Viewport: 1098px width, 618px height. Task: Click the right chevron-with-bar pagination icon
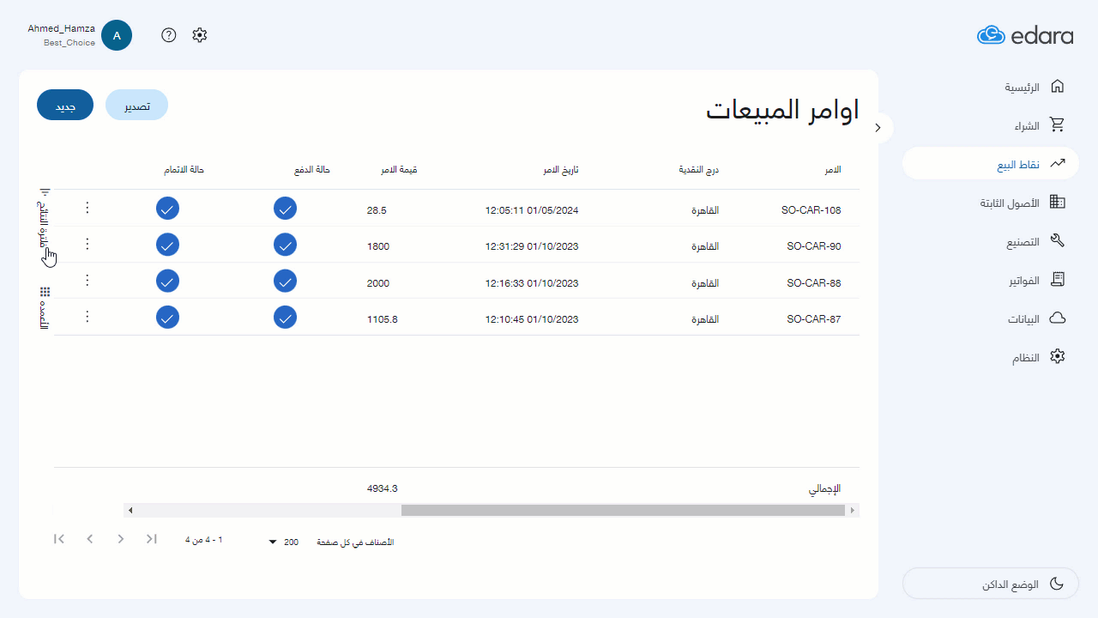tap(152, 539)
